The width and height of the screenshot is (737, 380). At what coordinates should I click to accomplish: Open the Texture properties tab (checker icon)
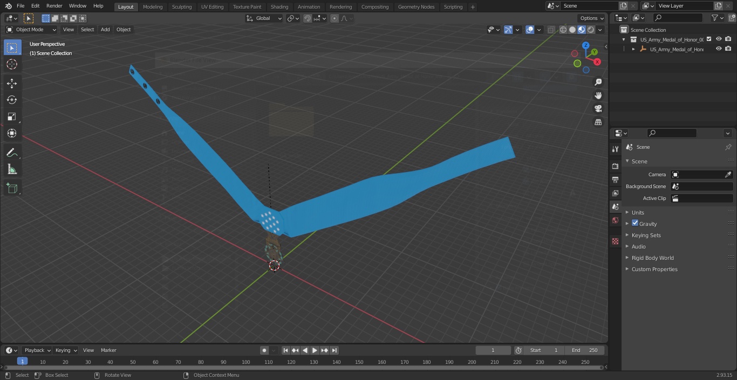615,241
